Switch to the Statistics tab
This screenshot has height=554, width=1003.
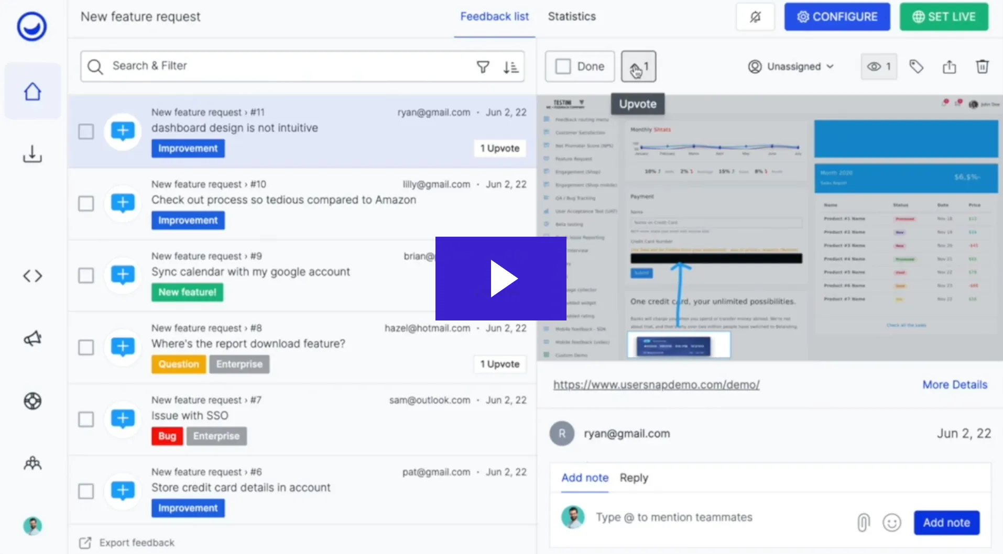pyautogui.click(x=572, y=17)
